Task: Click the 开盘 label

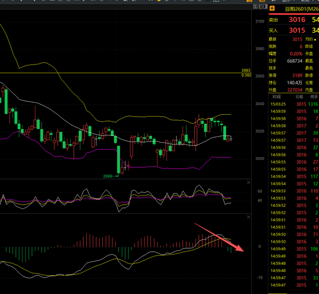Action: tap(309, 54)
